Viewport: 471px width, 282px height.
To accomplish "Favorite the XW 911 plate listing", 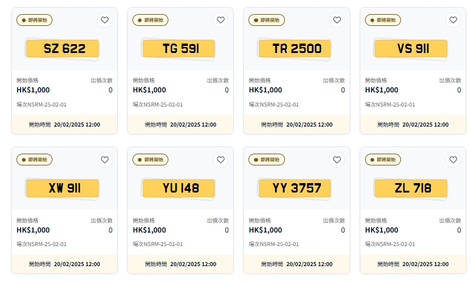I will 105,160.
